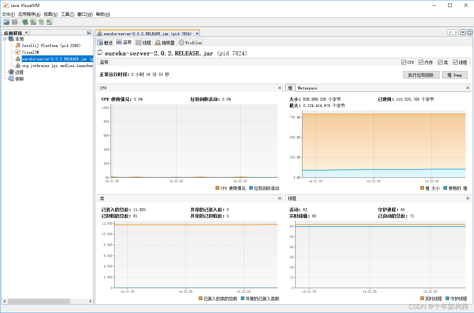Switch to the 概述 overview tab
Image resolution: width=474 pixels, height=313 pixels.
point(105,42)
